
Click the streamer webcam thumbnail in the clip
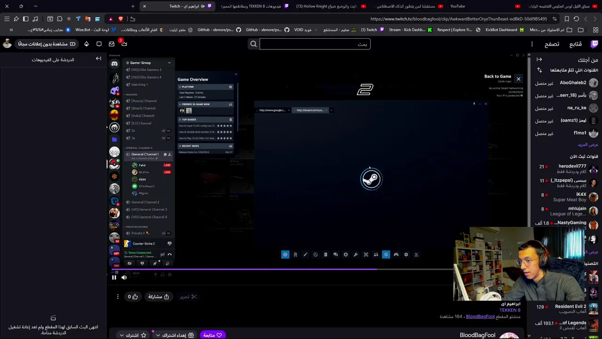[520, 265]
